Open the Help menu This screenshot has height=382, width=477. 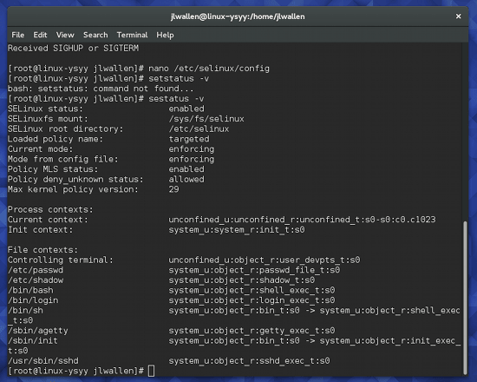click(x=165, y=35)
